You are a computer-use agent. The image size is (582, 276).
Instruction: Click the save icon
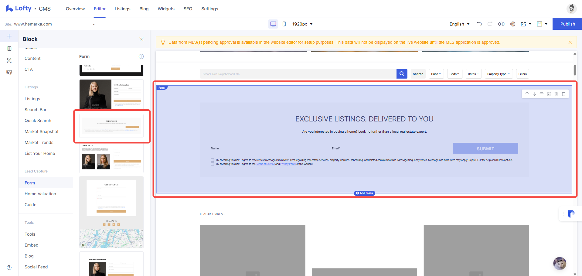(539, 24)
